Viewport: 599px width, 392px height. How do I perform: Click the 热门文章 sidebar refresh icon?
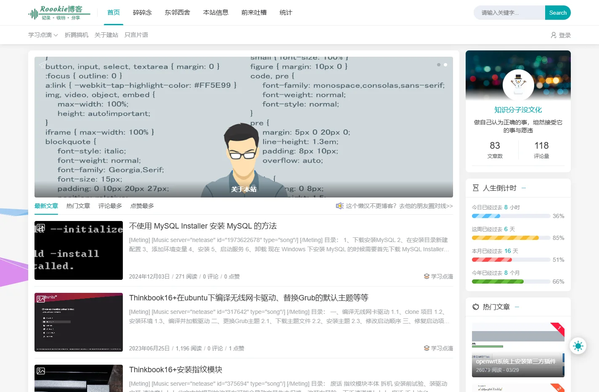click(476, 307)
